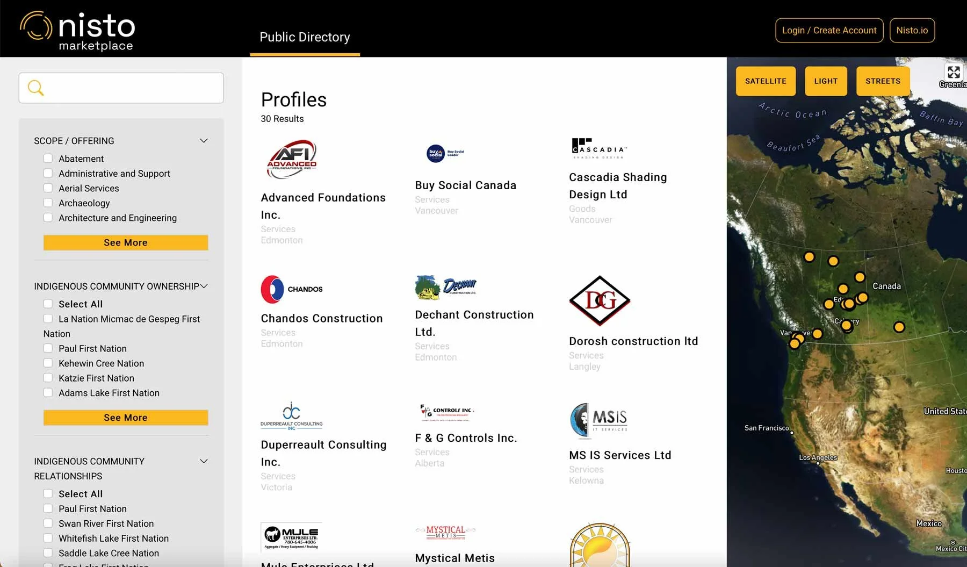Check Kehewin Cree Nation checkbox
Screen dimensions: 967x567
(x=48, y=363)
